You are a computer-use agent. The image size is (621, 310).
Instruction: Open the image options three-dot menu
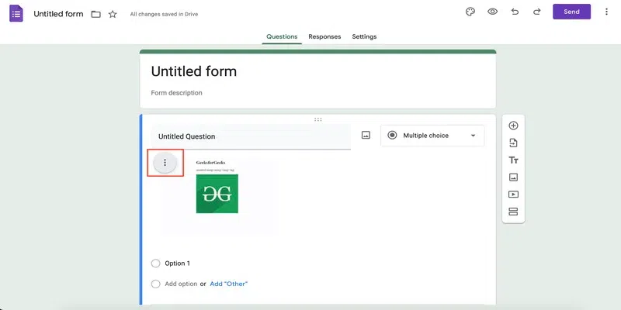click(x=165, y=163)
